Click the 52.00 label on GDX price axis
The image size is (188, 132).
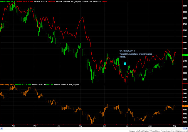coord(185,98)
